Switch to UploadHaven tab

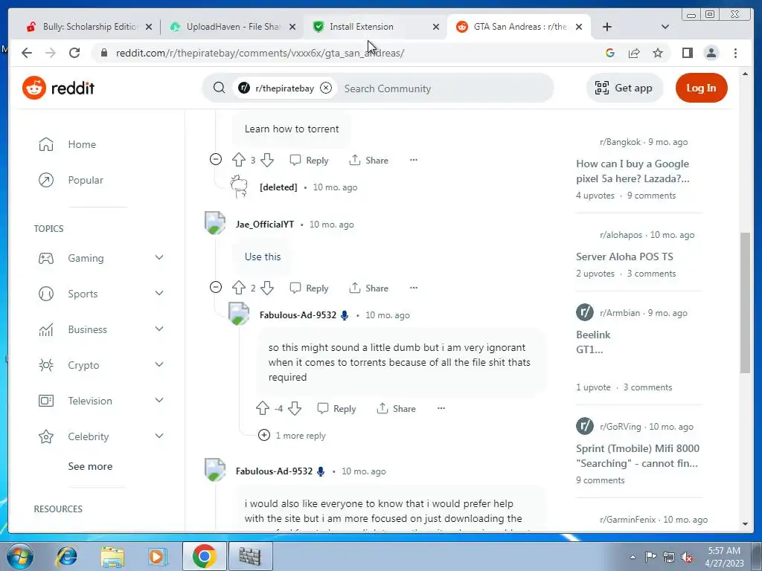coord(233,27)
